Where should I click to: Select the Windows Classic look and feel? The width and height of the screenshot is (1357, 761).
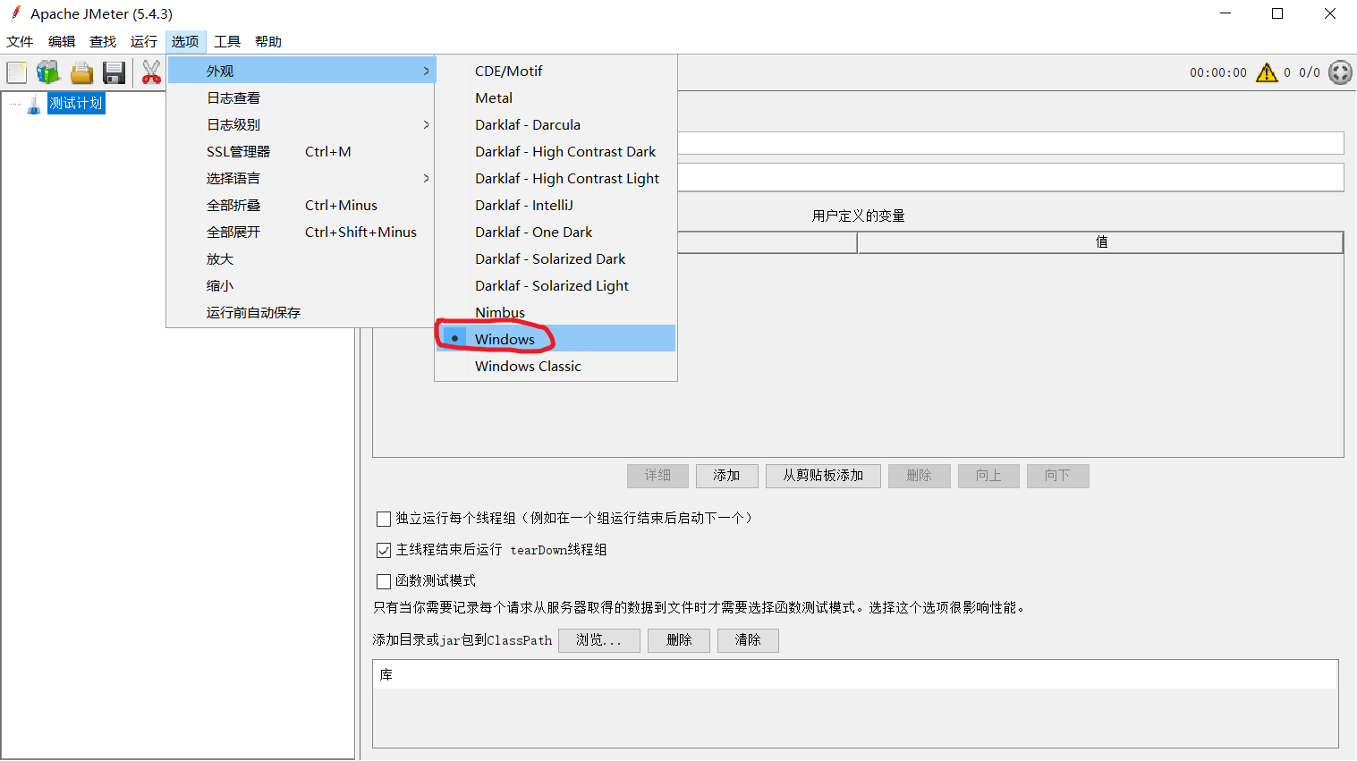(x=556, y=366)
